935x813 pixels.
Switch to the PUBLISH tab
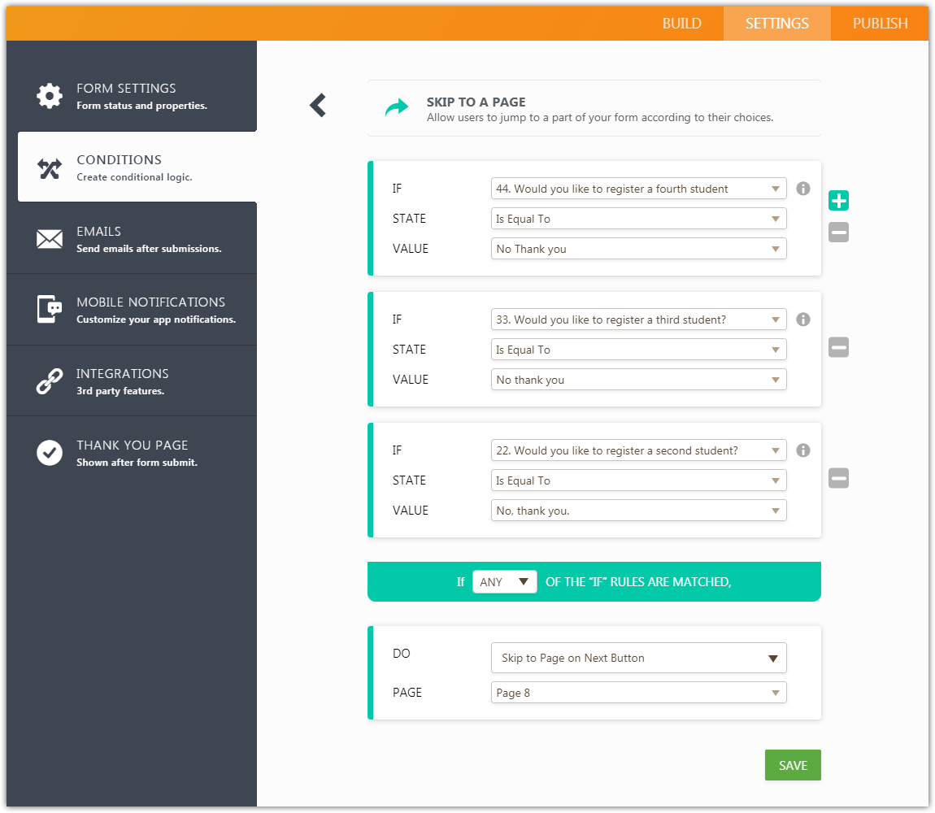pyautogui.click(x=880, y=24)
